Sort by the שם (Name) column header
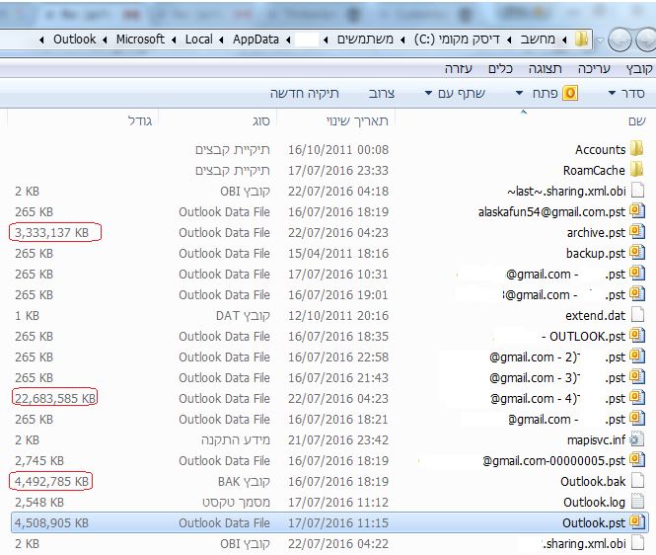The image size is (656, 555). (637, 121)
